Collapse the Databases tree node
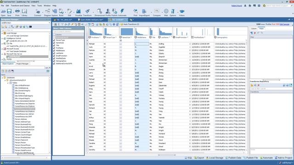Viewport: 294px width, 165px height. [2, 77]
